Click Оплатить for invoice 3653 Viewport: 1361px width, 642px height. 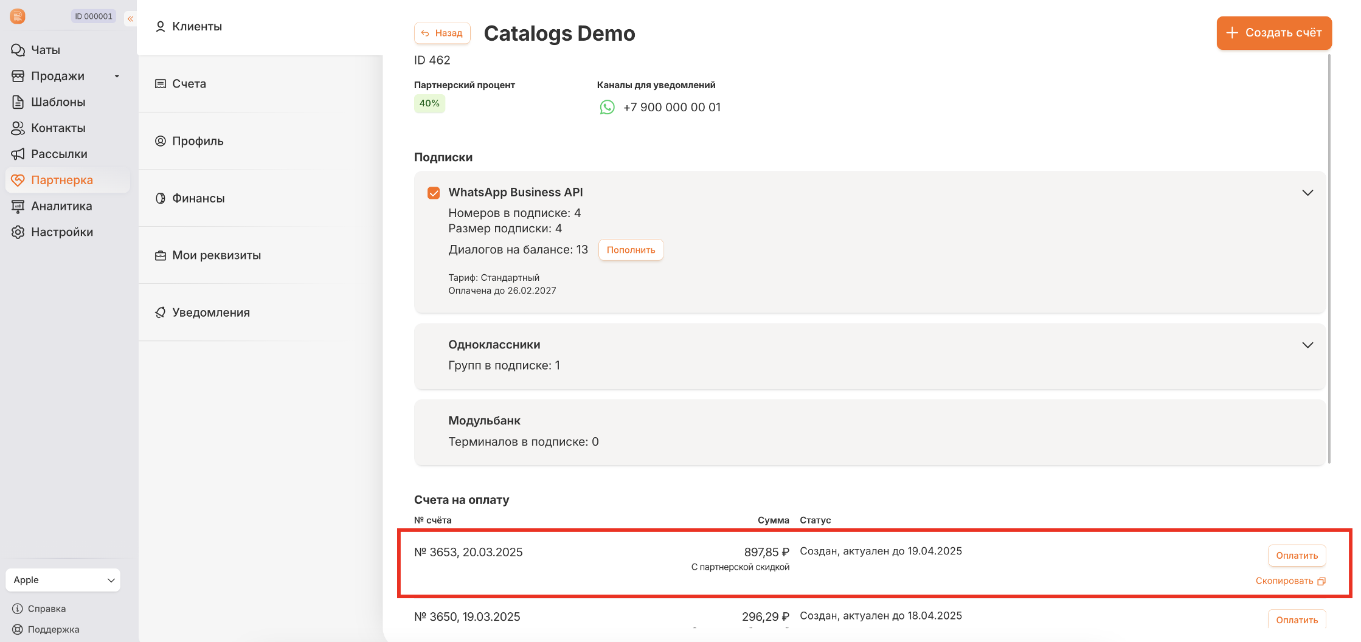click(1297, 556)
